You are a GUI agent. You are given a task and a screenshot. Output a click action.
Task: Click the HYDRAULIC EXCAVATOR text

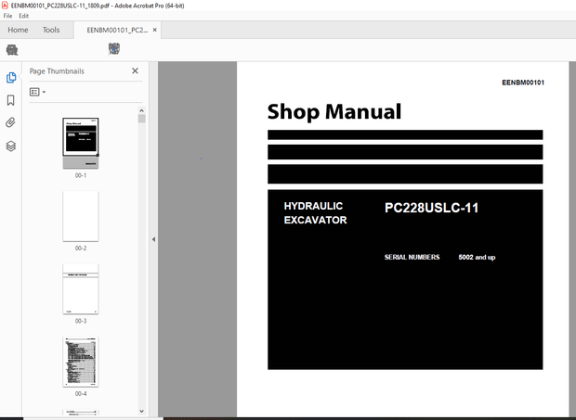[316, 213]
